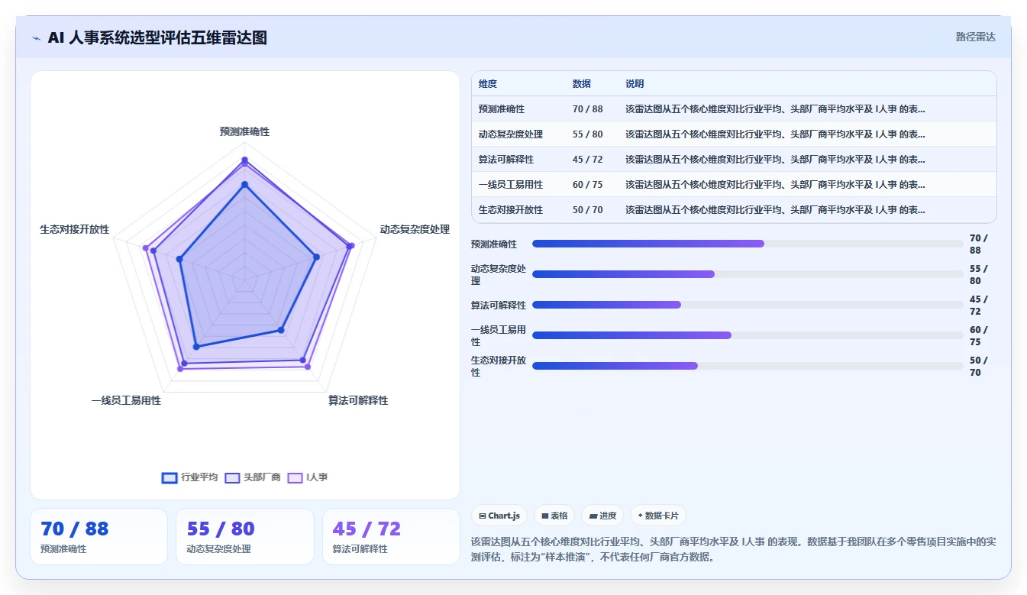Click the Chart.js tag chip
The image size is (1027, 595).
pos(499,516)
